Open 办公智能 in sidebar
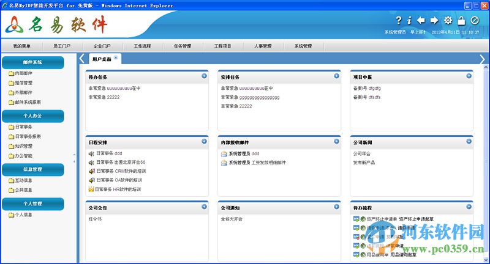The width and height of the screenshot is (490, 264). (x=24, y=156)
